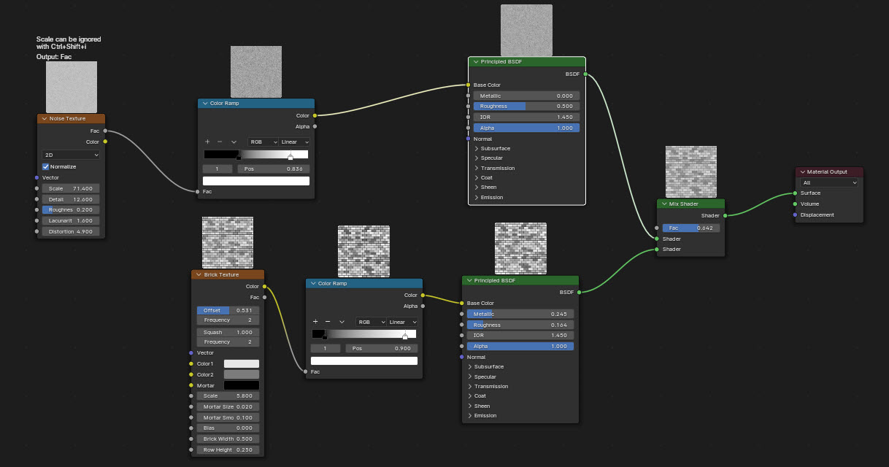Collapse the Noise Texture node
Viewport: 889px width, 467px height.
point(45,118)
